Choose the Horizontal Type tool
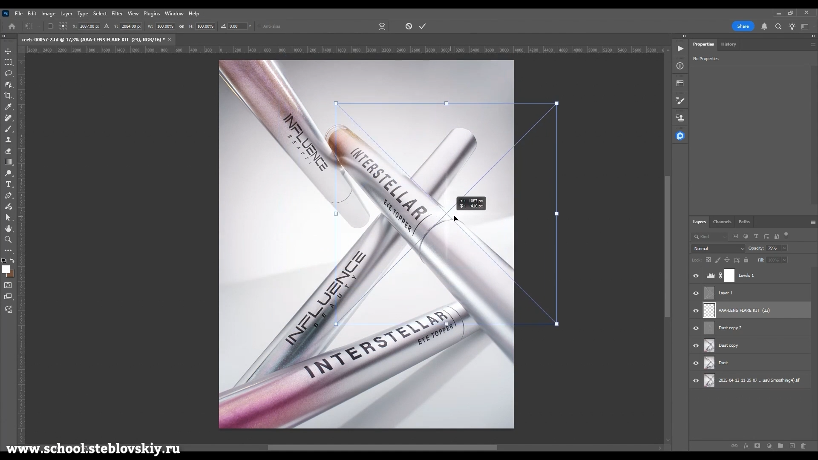The width and height of the screenshot is (818, 460). (x=8, y=184)
